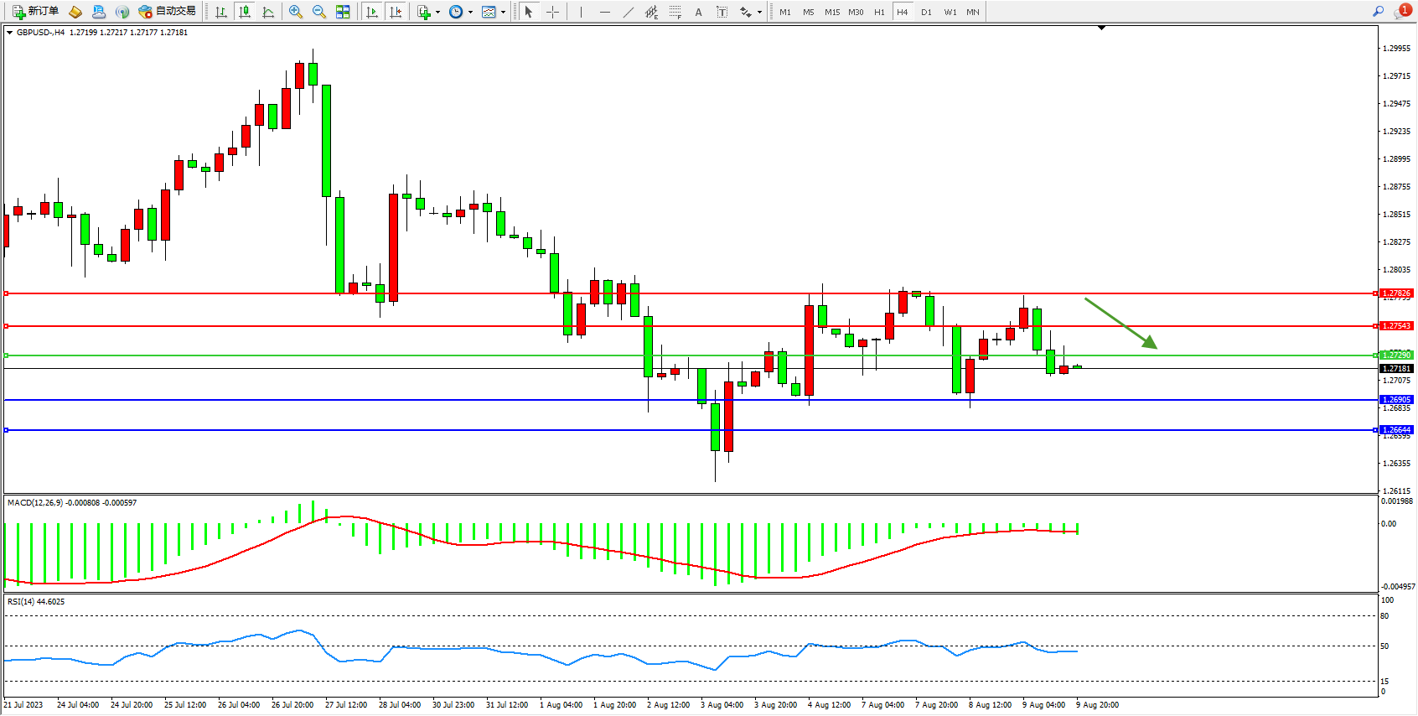The height and width of the screenshot is (716, 1418).
Task: Open the periods clock dropdown arrow
Action: click(x=470, y=12)
